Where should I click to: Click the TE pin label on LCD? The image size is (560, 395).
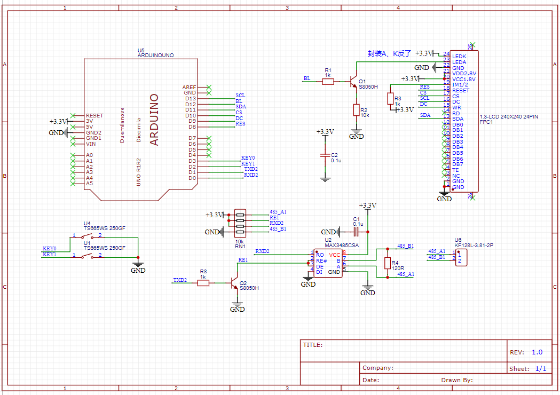(455, 170)
